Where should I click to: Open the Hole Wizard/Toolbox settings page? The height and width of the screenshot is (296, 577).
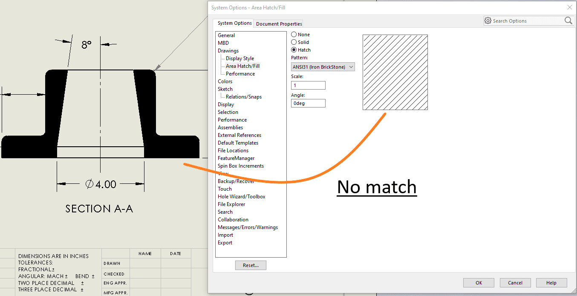[x=241, y=196]
